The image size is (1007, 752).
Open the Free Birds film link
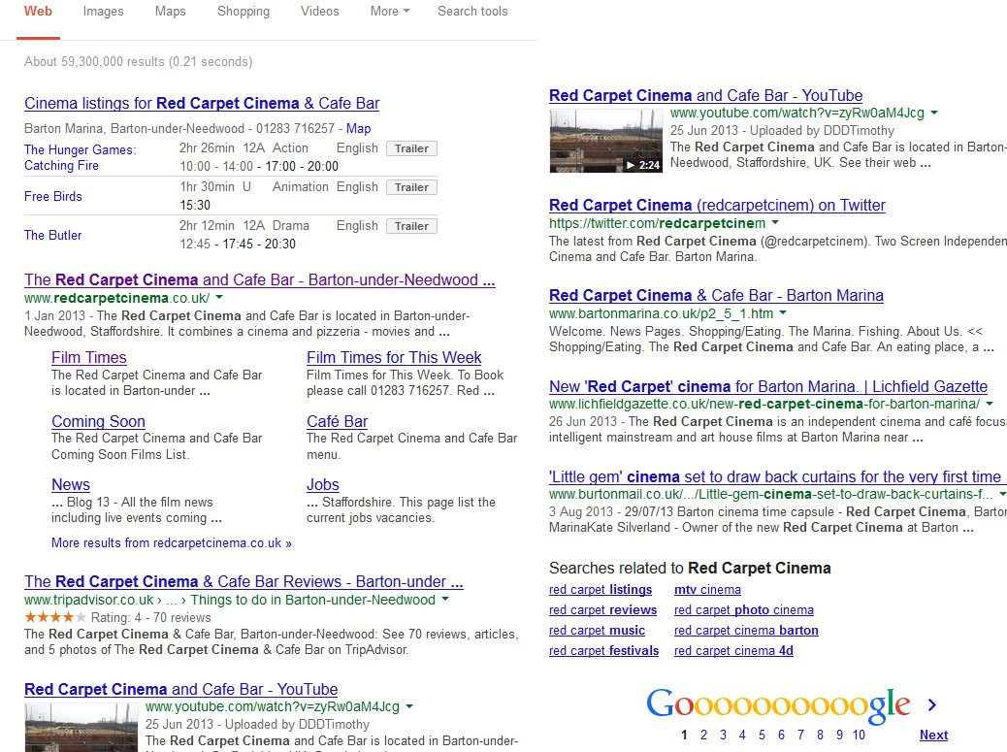coord(53,197)
